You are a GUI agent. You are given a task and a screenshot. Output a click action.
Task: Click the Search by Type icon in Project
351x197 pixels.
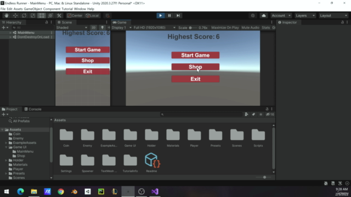click(246, 114)
